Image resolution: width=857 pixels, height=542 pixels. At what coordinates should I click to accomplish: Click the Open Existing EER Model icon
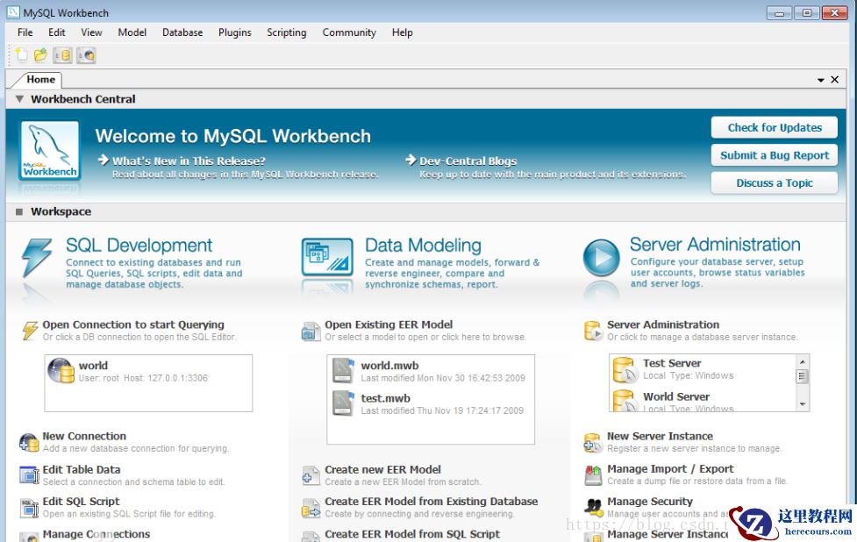point(311,332)
